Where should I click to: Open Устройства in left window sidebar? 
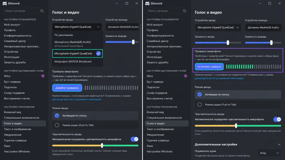pyautogui.click(x=11, y=52)
